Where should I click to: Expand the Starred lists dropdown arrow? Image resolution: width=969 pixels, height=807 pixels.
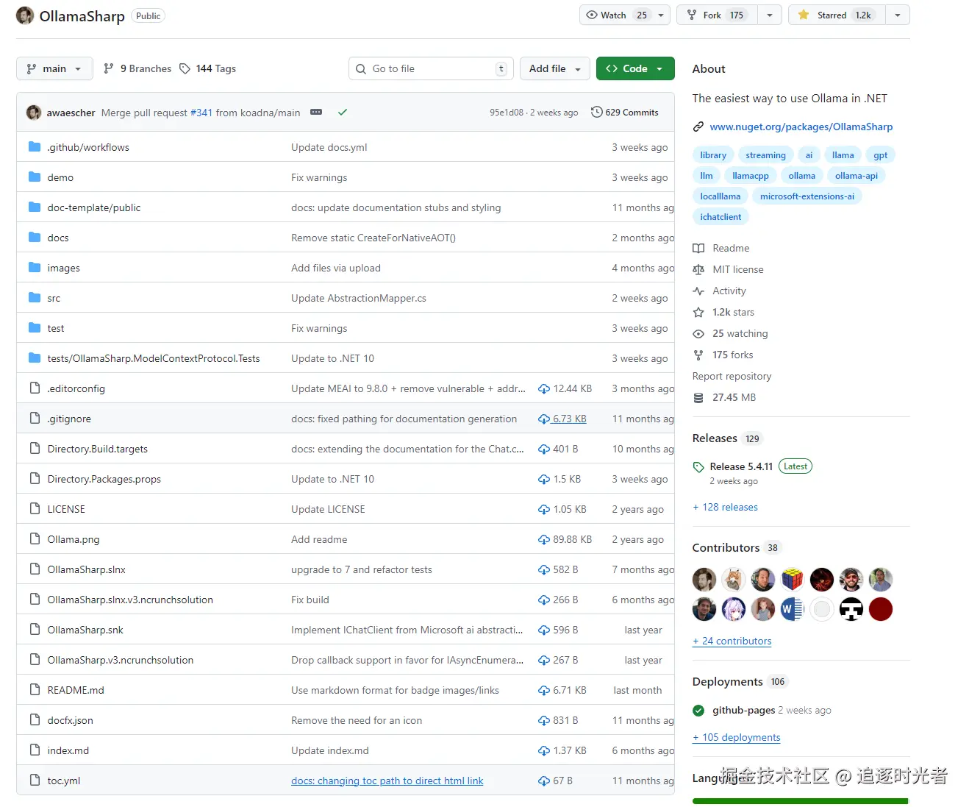coord(898,15)
